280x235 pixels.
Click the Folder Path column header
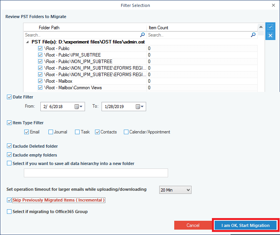click(x=49, y=28)
